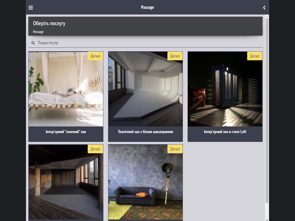The image size is (295, 221).
Task: Click the Технічний зал з білою циклорамою title
Action: (145, 132)
